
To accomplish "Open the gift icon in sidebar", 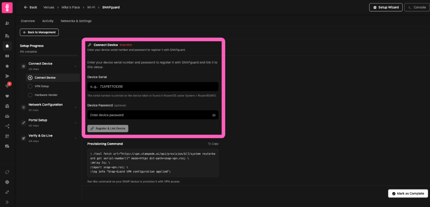I will point(7,106).
